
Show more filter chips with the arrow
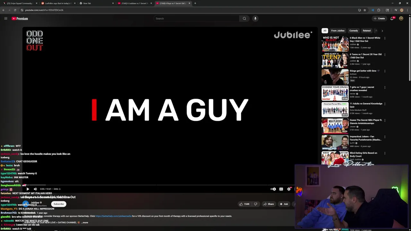click(382, 31)
